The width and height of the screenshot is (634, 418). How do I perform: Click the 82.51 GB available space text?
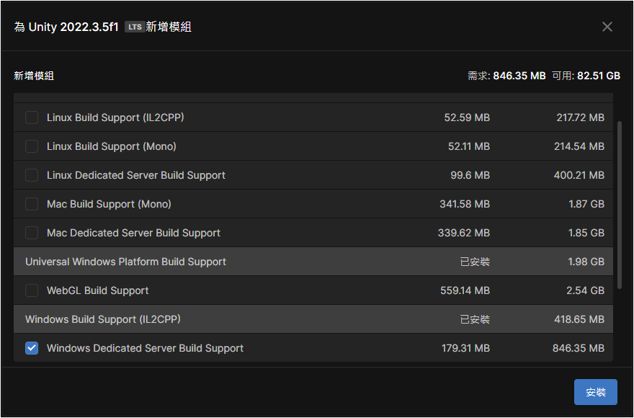coord(599,76)
